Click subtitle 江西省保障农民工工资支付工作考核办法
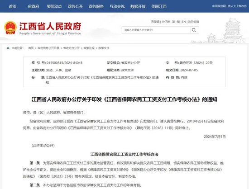The image size is (249, 189). click(124, 154)
